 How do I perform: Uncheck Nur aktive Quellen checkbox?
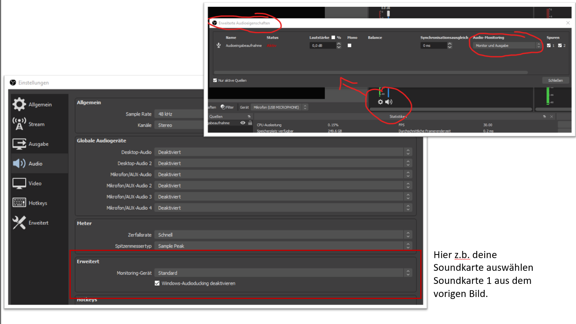point(215,81)
